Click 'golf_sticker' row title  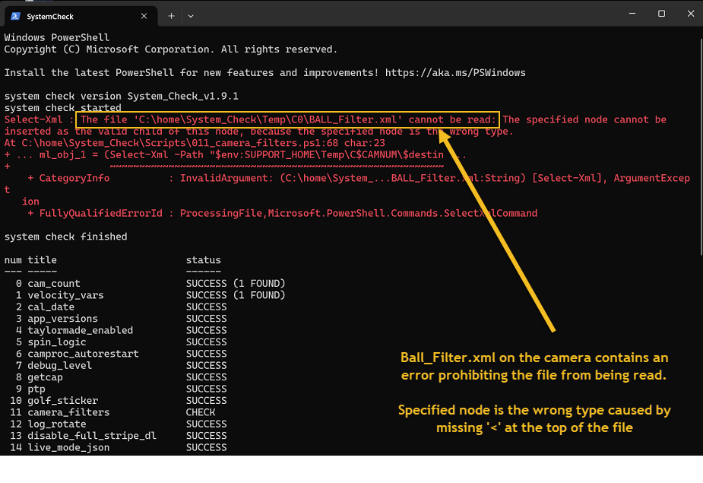pos(63,400)
